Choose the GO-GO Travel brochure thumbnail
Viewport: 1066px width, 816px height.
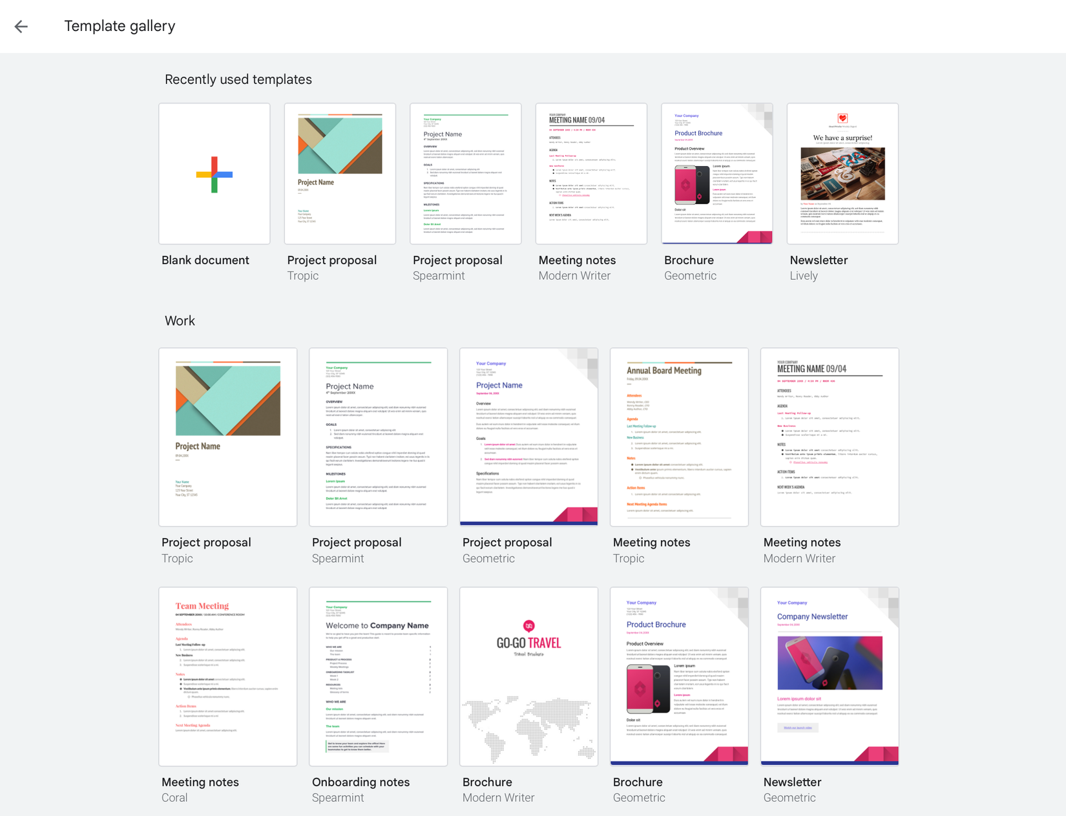coord(529,676)
